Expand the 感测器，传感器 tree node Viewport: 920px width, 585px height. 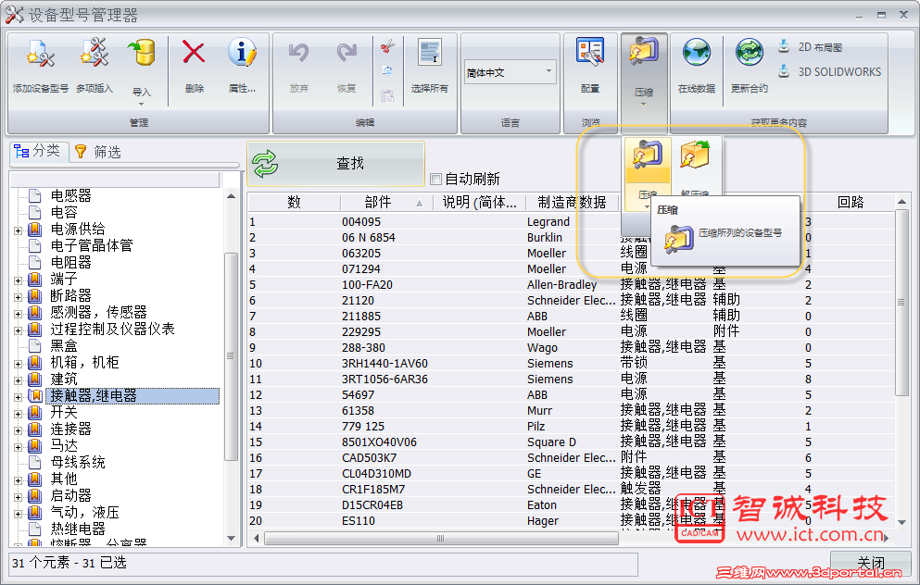[x=19, y=314]
